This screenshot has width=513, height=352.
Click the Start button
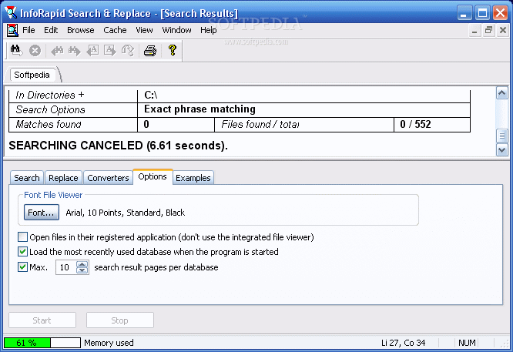pyautogui.click(x=42, y=320)
